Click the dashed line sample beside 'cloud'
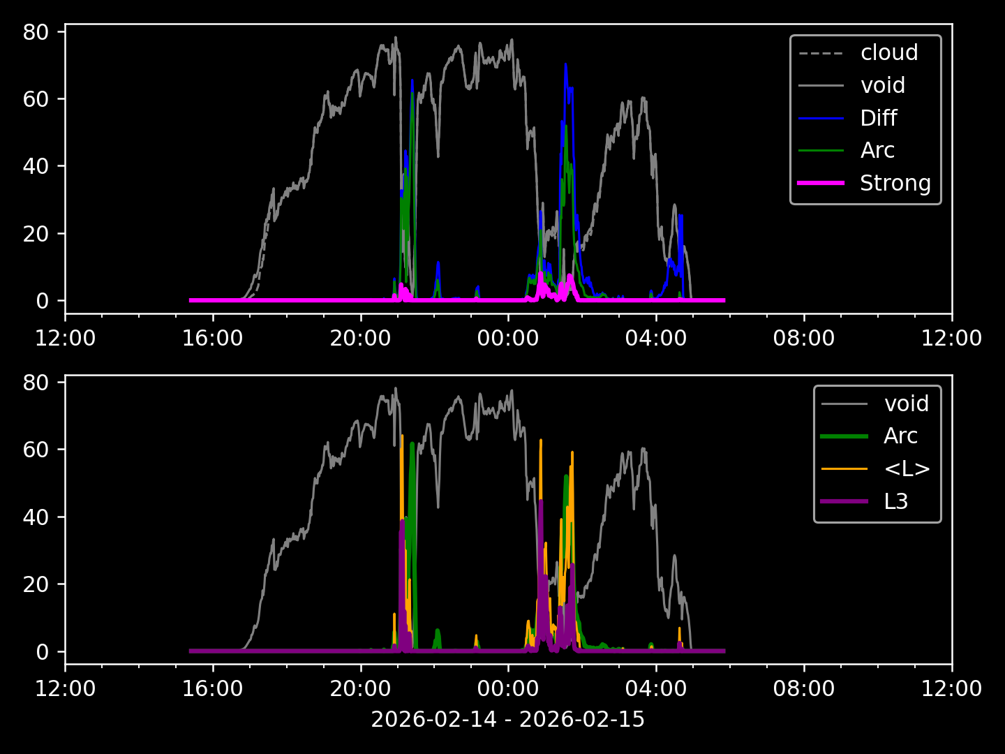Viewport: 1005px width, 754px height. tap(821, 53)
